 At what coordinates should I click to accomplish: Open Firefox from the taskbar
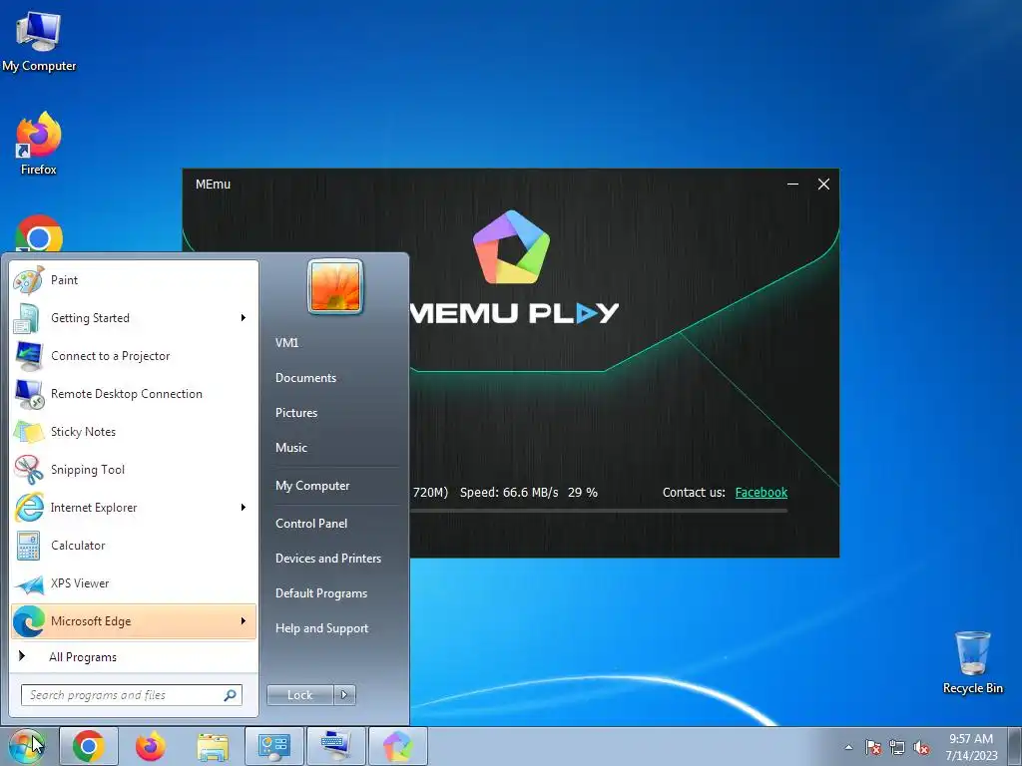[151, 746]
